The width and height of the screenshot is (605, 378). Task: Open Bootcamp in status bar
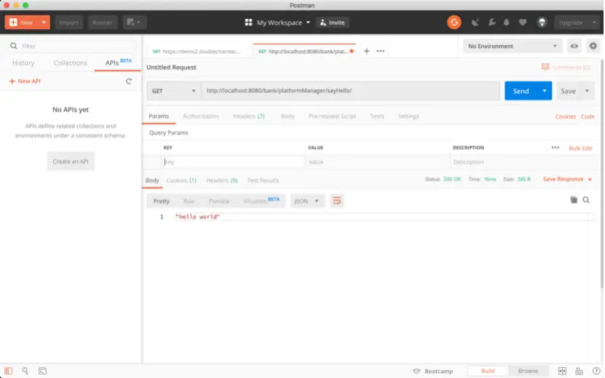(433, 371)
